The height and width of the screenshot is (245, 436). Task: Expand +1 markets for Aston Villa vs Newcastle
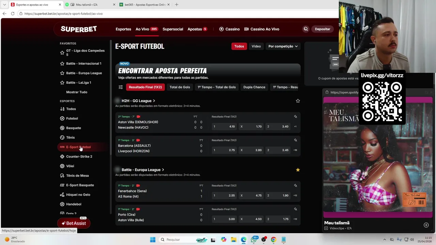pyautogui.click(x=295, y=127)
